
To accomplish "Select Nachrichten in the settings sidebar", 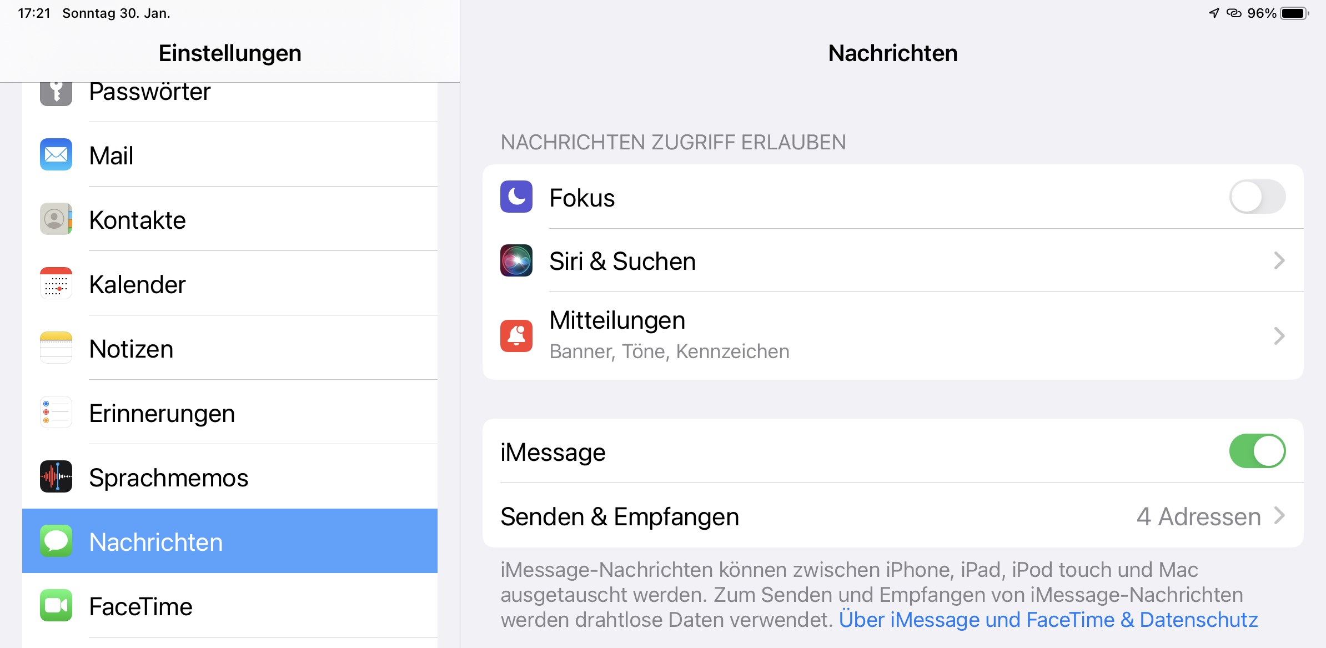I will 230,541.
